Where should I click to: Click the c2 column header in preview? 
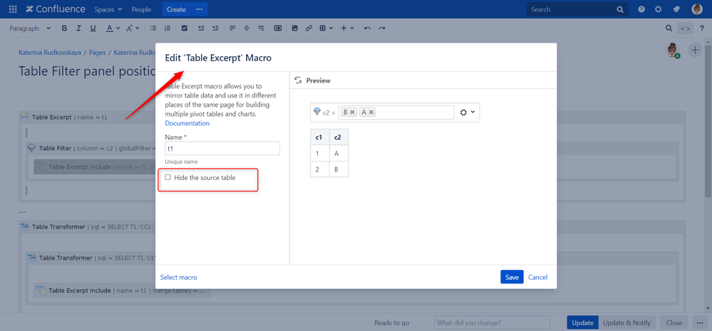coord(339,137)
